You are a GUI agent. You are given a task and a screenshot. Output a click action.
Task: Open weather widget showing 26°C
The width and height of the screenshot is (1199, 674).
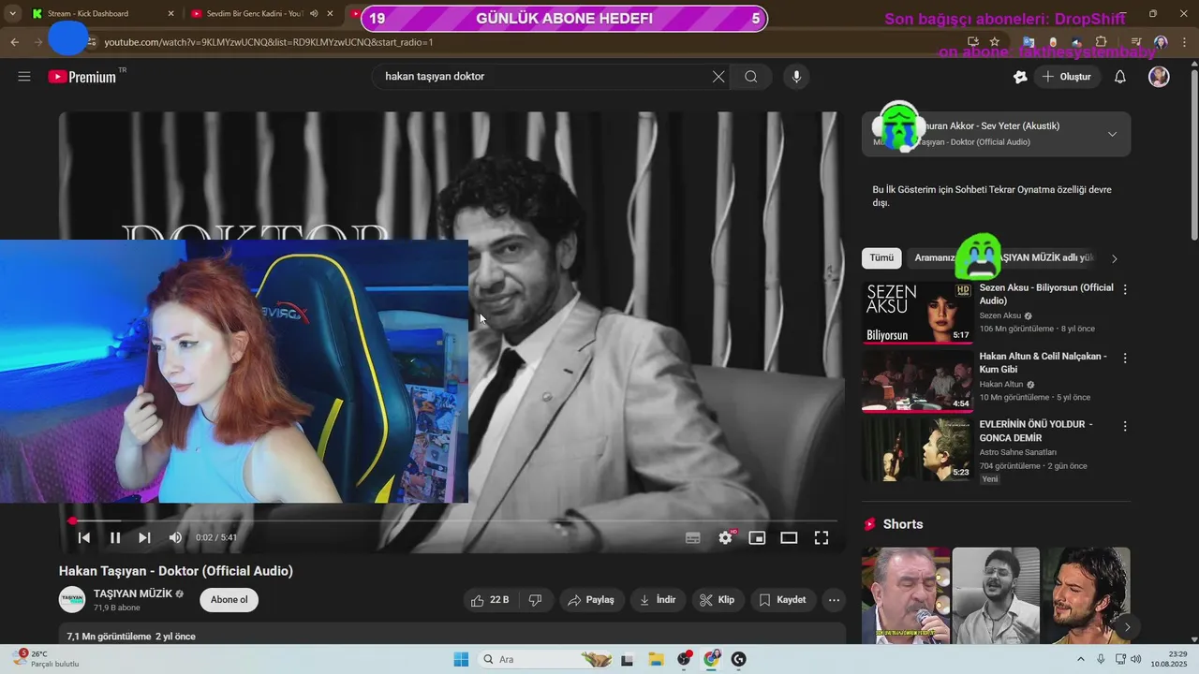coord(47,659)
